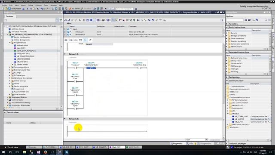Viewport: 275px width, 155px height.
Task: Click the New project icon
Action: point(3,9)
